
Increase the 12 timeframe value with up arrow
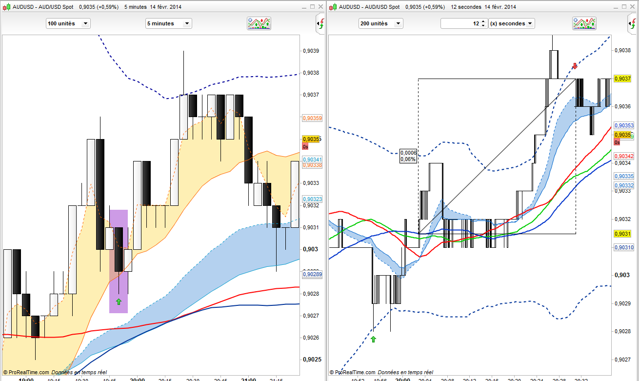click(483, 21)
